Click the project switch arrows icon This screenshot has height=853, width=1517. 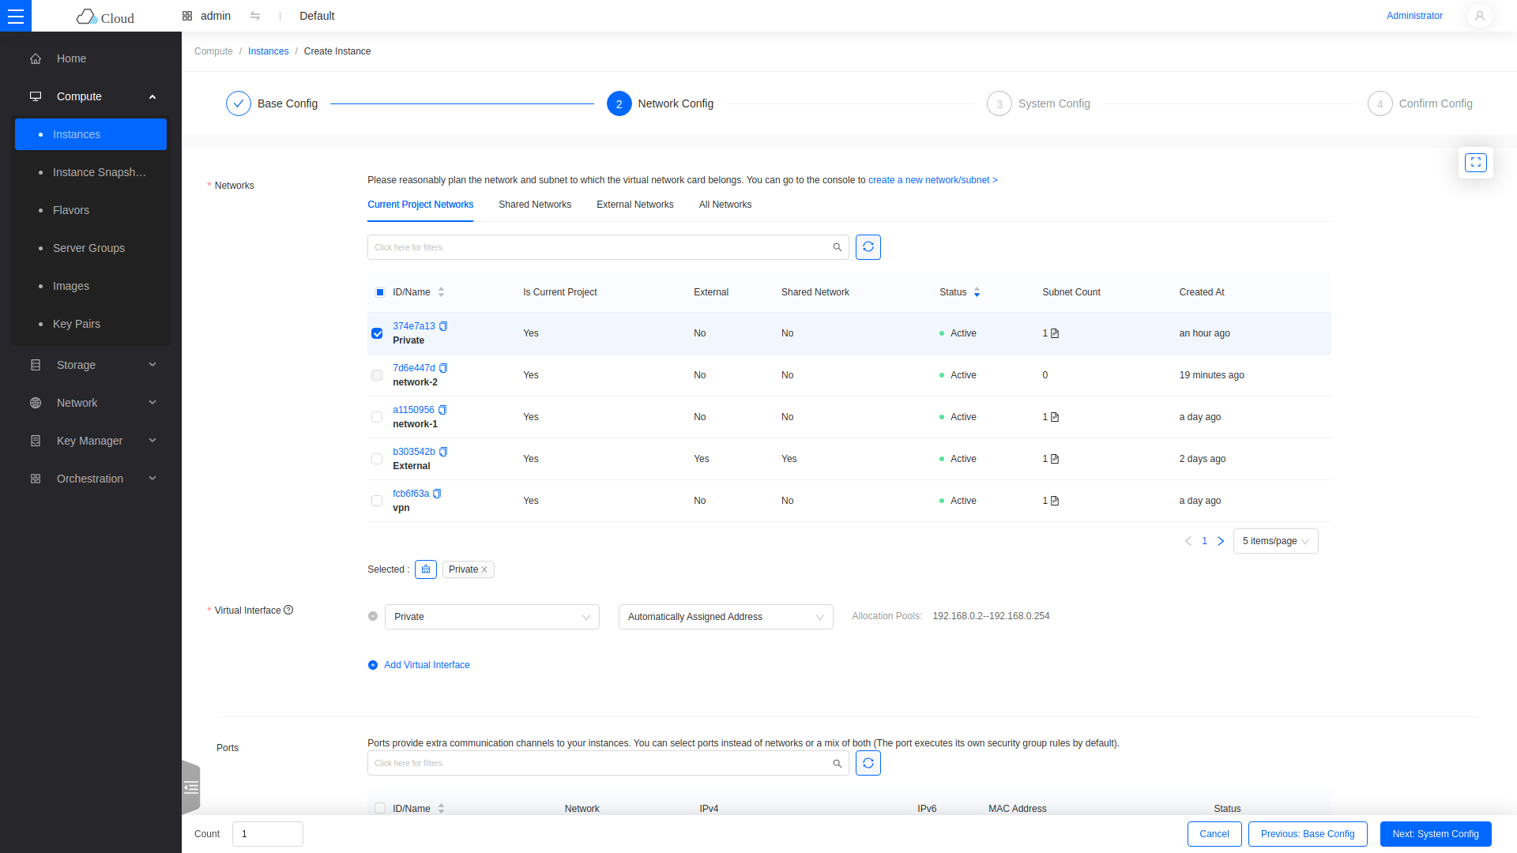(x=255, y=16)
